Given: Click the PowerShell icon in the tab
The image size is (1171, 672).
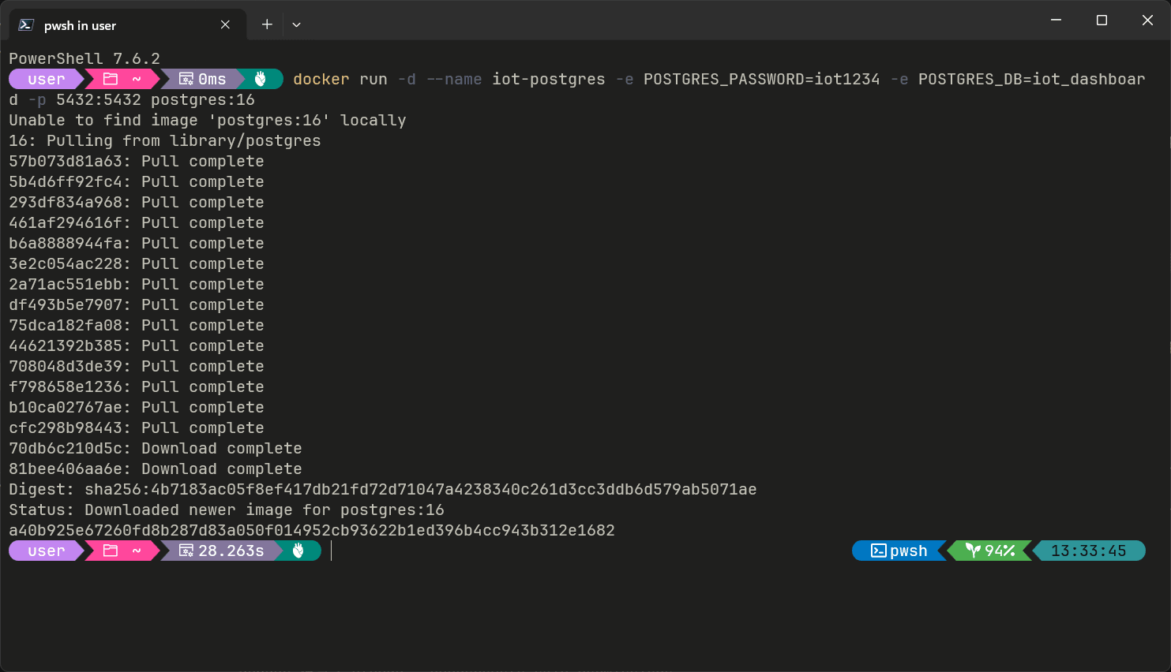Looking at the screenshot, I should pyautogui.click(x=26, y=24).
